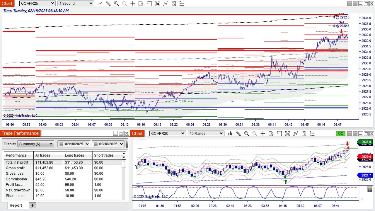375x211 pixels.
Task: Click the Max. drawdown row label
Action: (18, 190)
